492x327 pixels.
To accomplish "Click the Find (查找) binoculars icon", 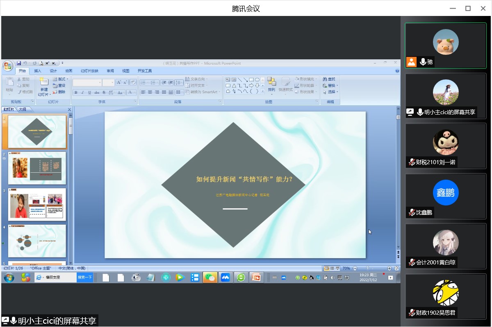I will (325, 79).
